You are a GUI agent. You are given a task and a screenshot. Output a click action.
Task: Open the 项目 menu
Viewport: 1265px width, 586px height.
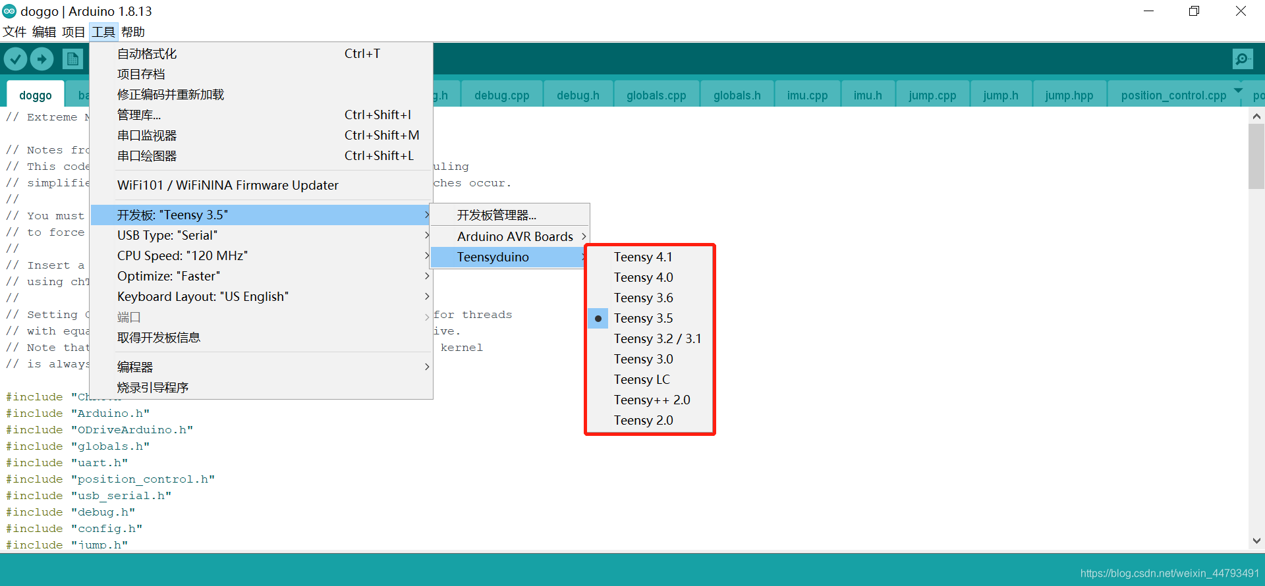tap(74, 32)
